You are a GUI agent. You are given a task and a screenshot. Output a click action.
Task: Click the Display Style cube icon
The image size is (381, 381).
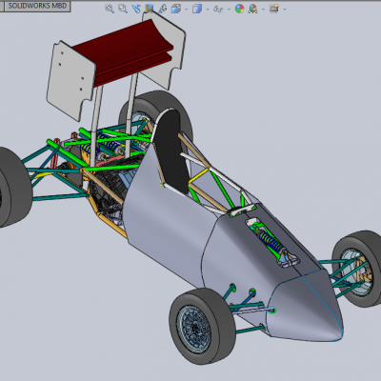pos(197,9)
